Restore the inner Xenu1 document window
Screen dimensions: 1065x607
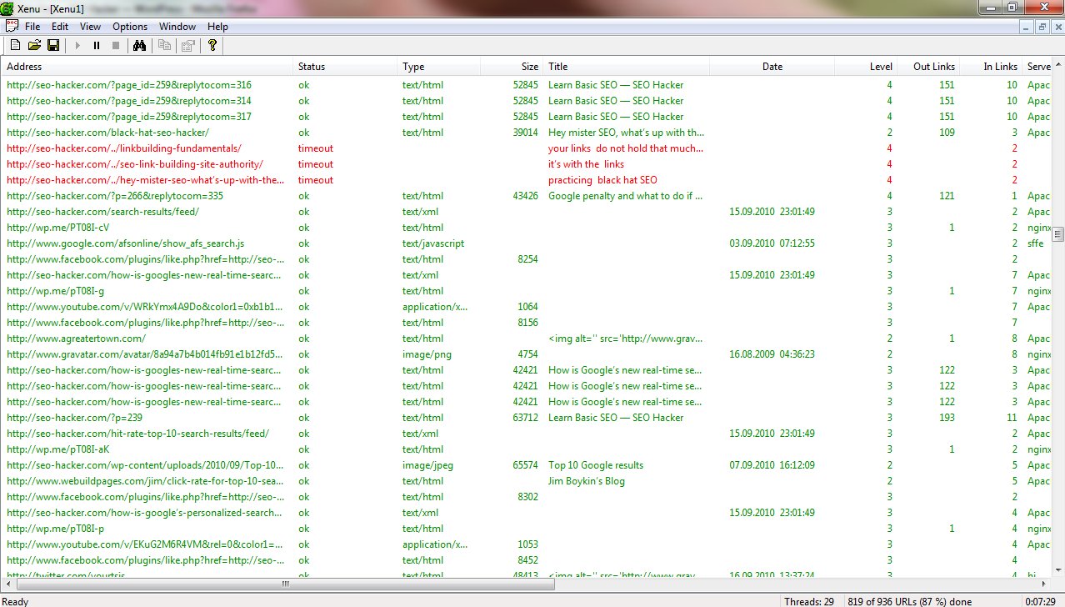point(1042,27)
